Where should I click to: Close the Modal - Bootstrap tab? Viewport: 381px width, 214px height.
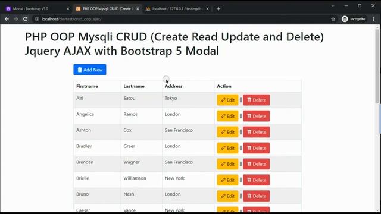(68, 9)
